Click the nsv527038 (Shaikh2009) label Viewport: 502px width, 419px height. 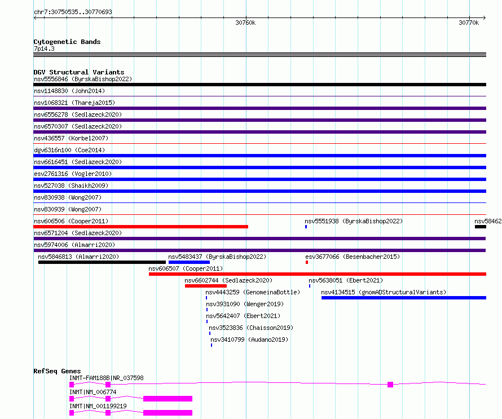point(71,186)
